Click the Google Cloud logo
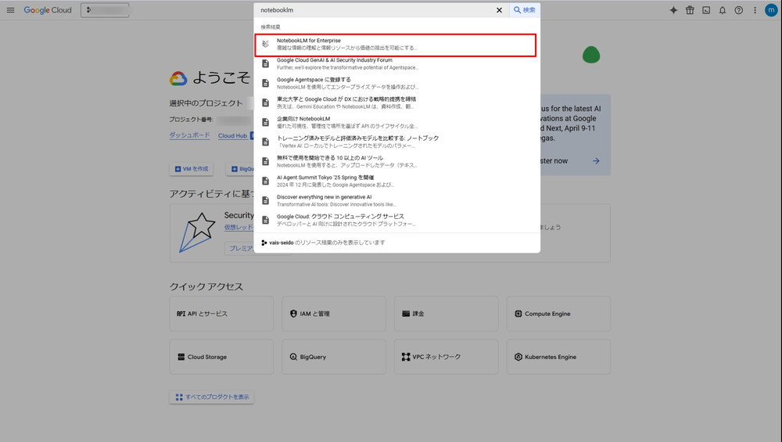Screen dimensions: 782x442 point(48,10)
